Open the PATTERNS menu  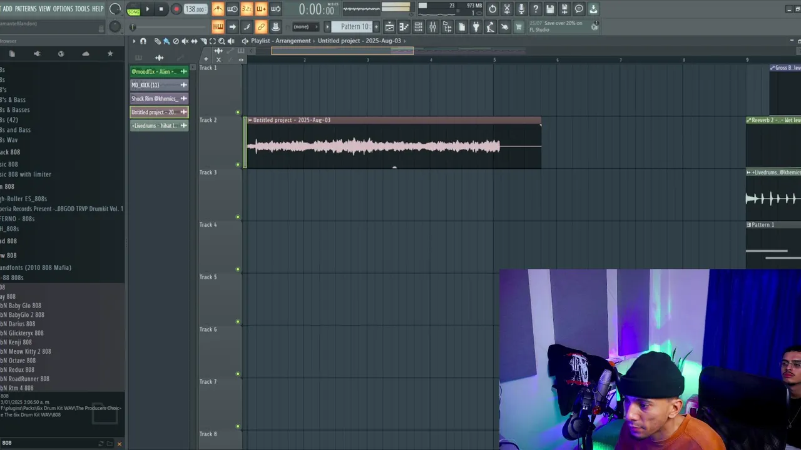coord(26,9)
